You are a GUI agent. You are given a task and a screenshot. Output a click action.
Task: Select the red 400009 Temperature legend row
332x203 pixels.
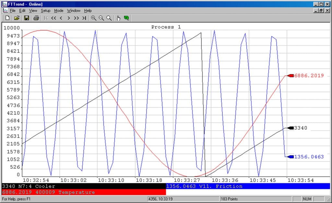[x=84, y=192]
